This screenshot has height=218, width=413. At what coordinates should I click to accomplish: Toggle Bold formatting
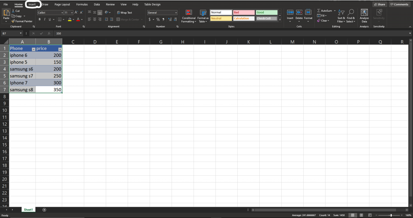coord(40,19)
